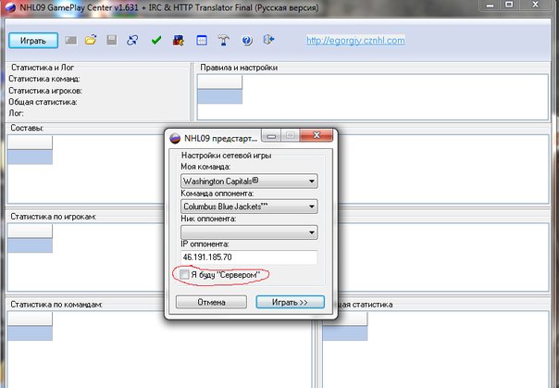
Task: Click the grayed-out card icon in the toolbar
Action: click(x=71, y=41)
